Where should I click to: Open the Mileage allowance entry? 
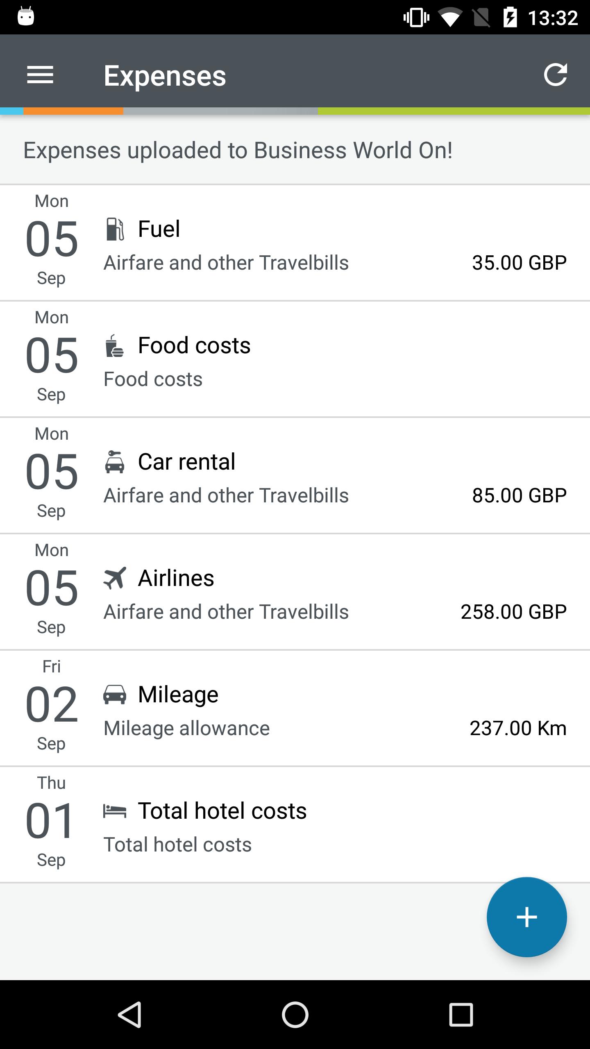[x=295, y=708]
